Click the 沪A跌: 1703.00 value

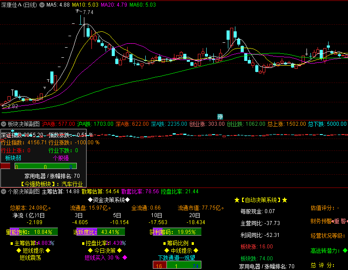pyautogui.click(x=95, y=124)
